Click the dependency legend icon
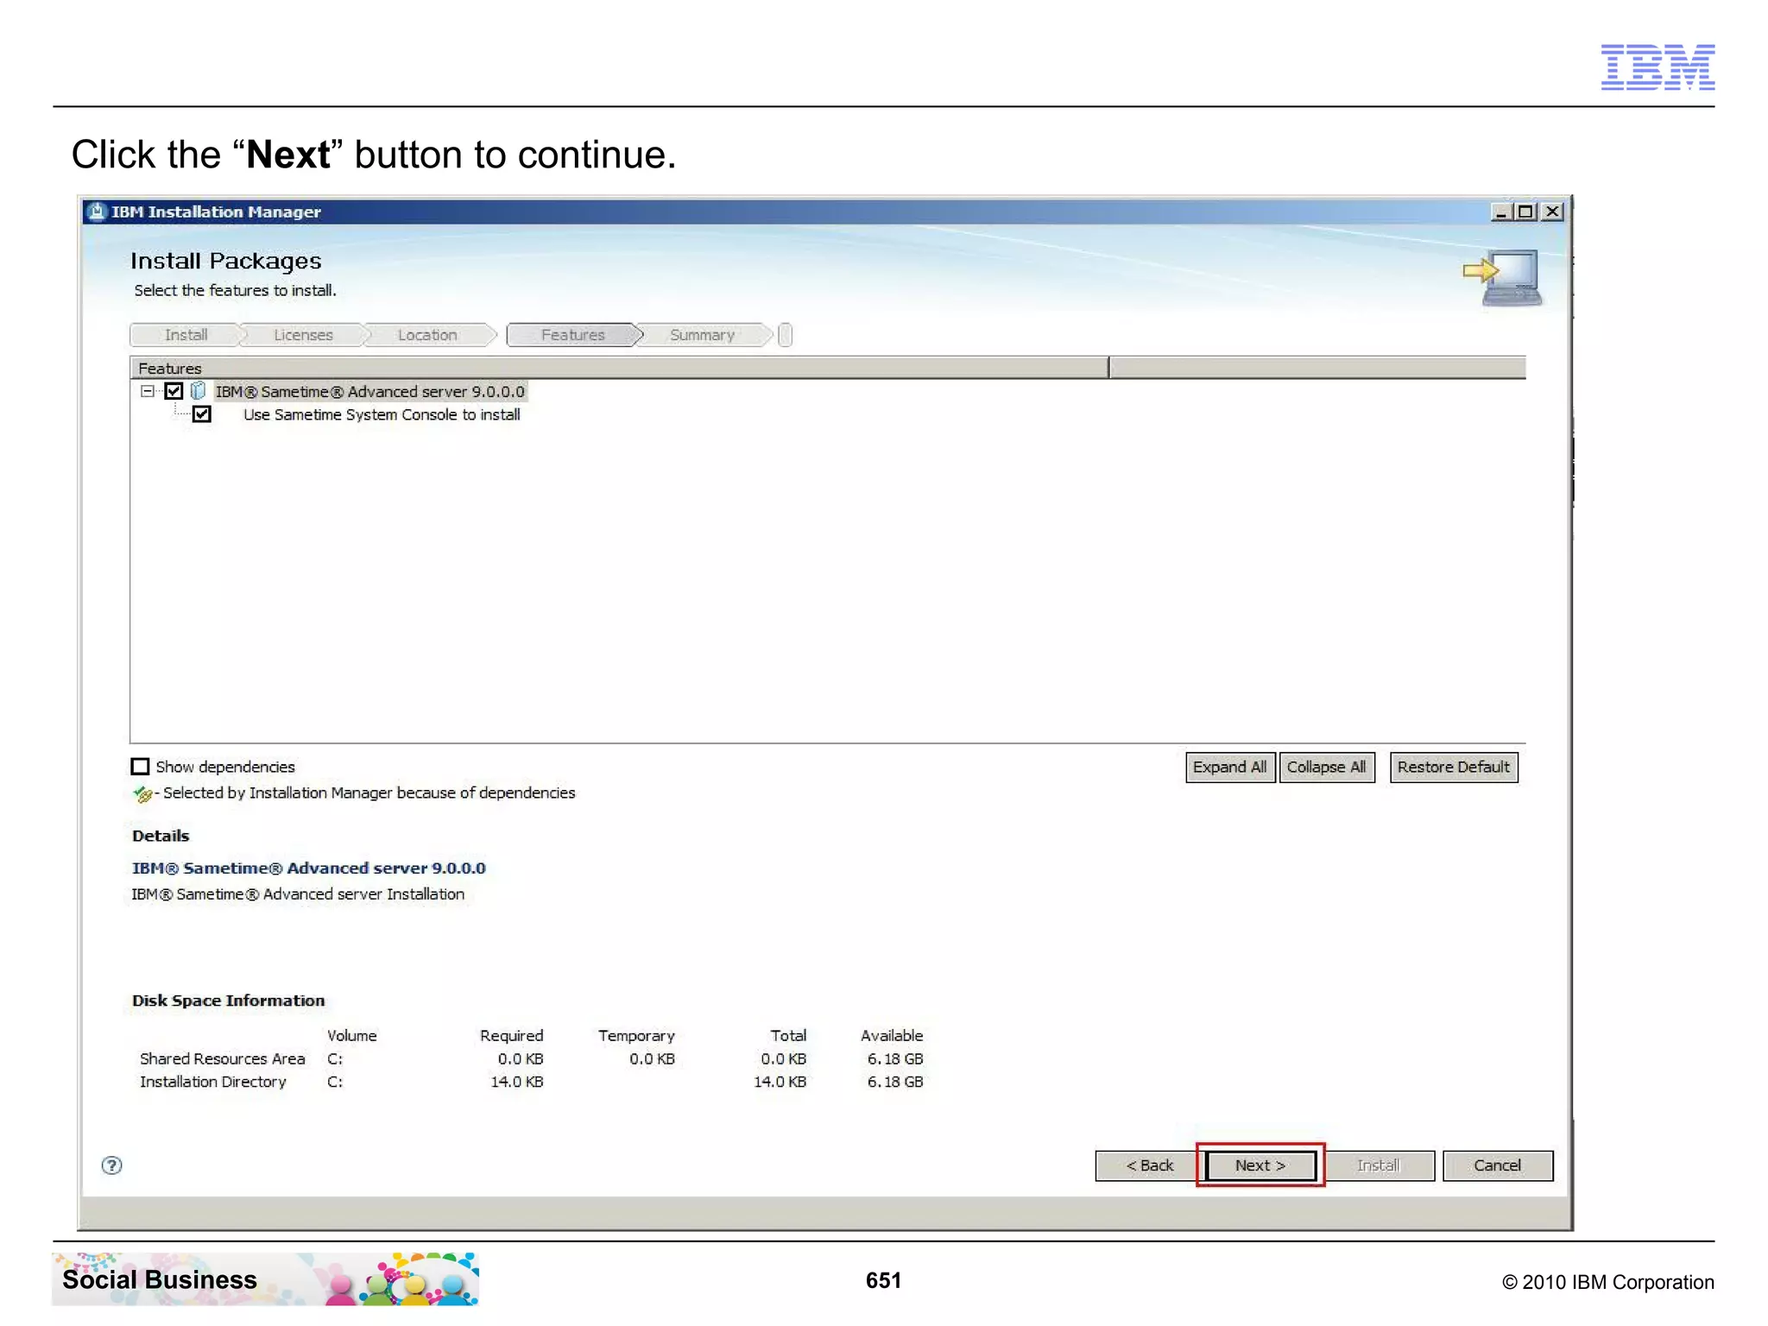Image resolution: width=1768 pixels, height=1326 pixels. pyautogui.click(x=142, y=793)
